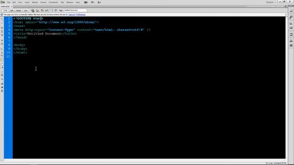Open the Edit menu

click(14, 2)
